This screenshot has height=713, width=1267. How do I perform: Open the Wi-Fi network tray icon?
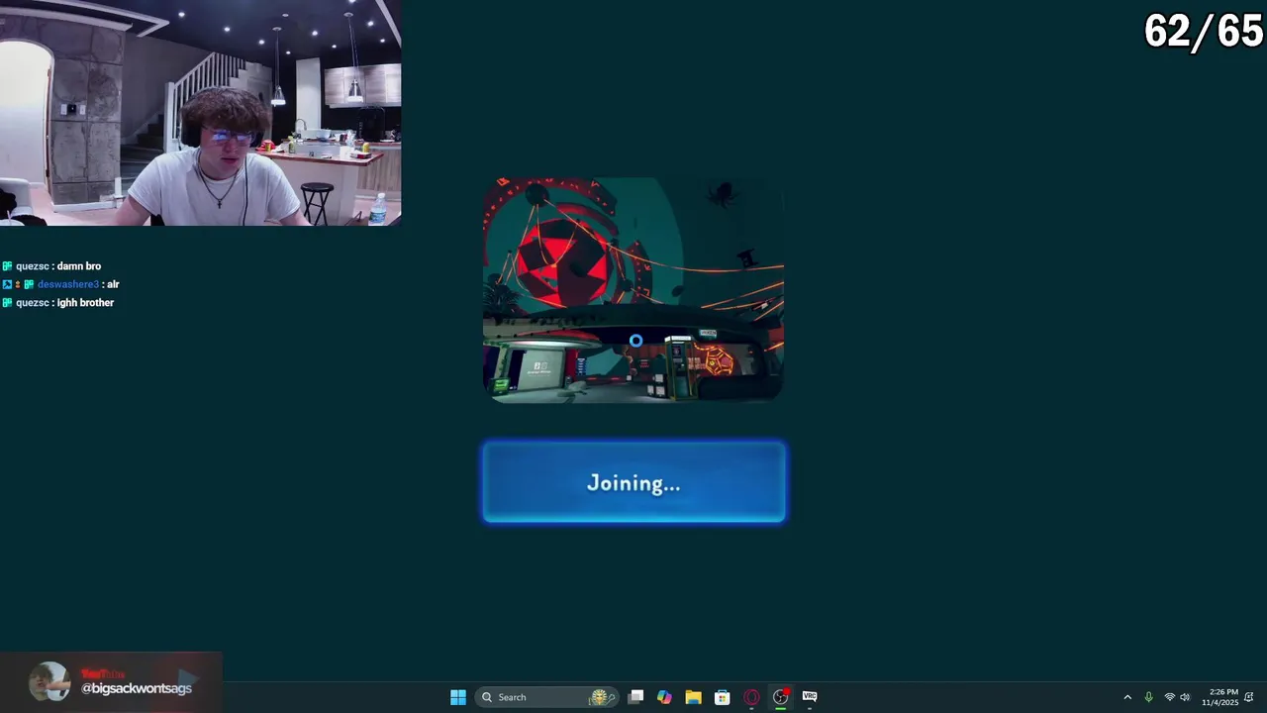pos(1170,697)
